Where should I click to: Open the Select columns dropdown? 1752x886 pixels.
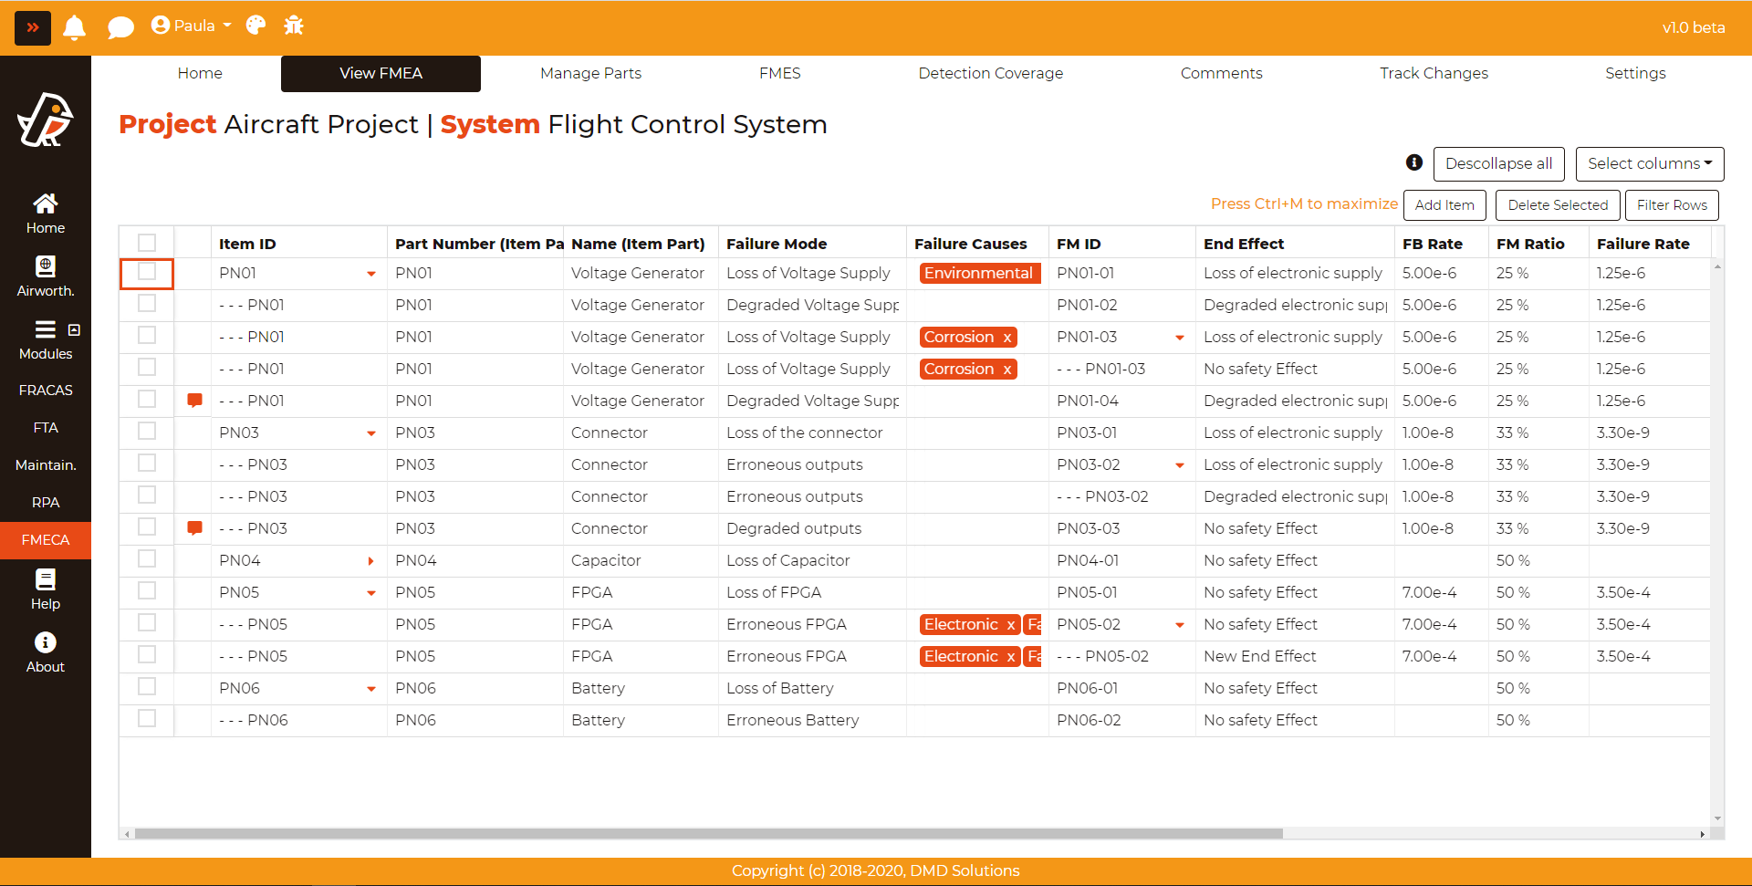pos(1649,164)
